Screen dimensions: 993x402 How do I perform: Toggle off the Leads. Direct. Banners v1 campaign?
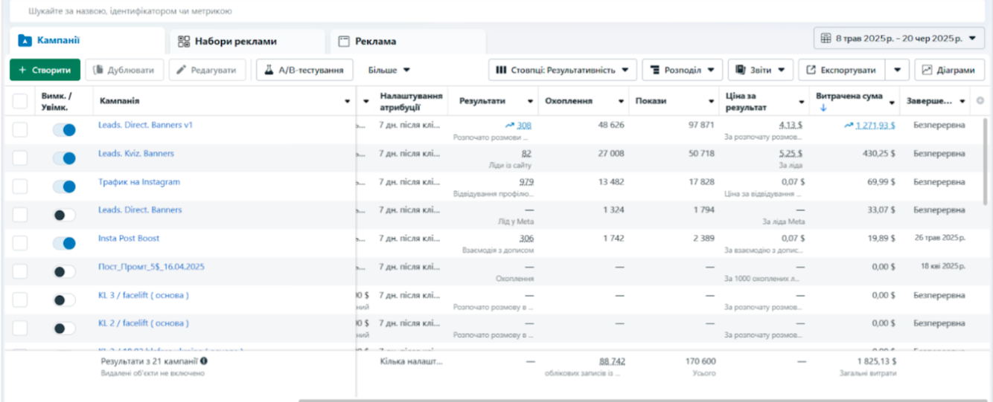click(x=64, y=130)
